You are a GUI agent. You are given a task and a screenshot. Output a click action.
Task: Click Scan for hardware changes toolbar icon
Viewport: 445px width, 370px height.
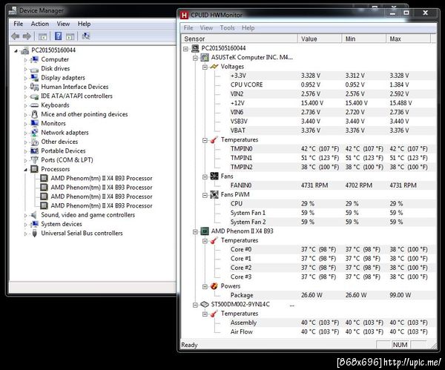pyautogui.click(x=86, y=36)
